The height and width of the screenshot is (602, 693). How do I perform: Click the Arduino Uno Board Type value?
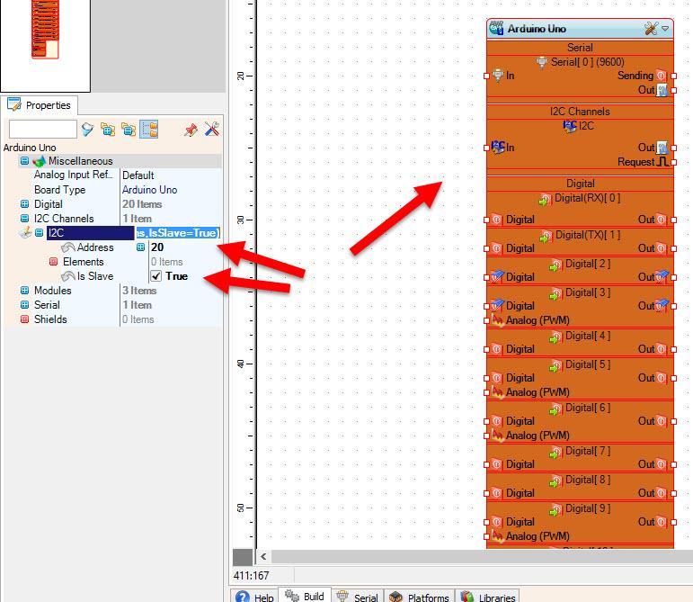tap(149, 190)
